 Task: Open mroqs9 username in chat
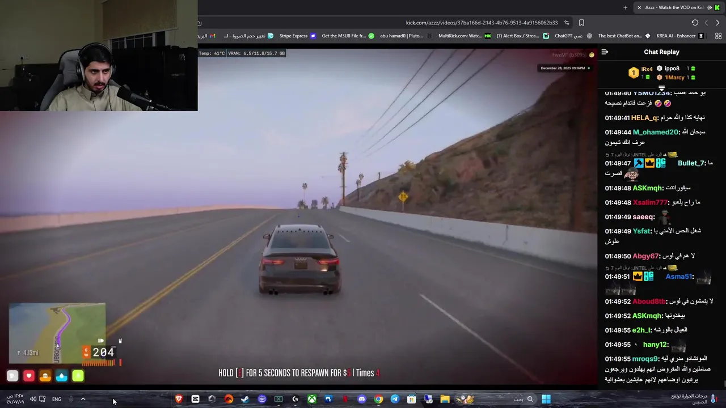coord(645,359)
